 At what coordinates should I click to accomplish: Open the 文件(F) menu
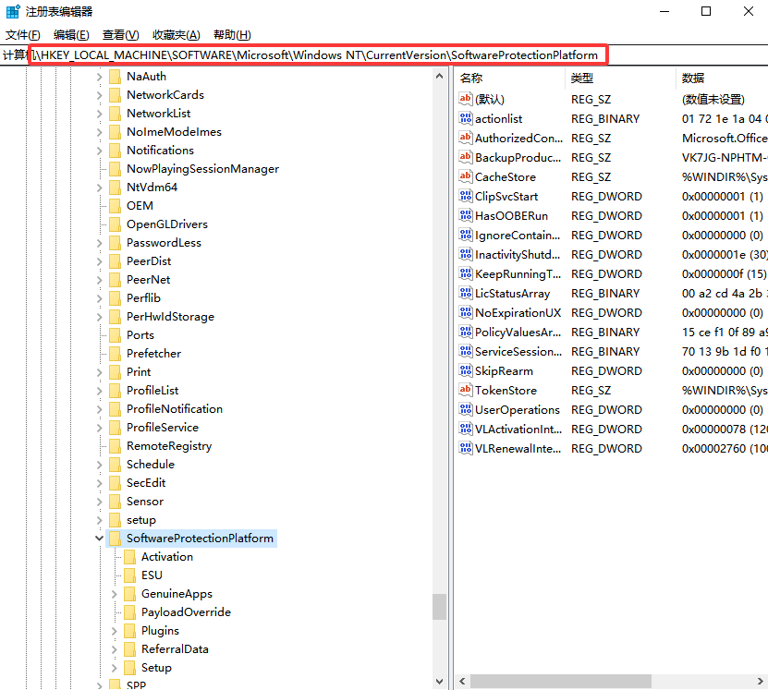tap(22, 35)
